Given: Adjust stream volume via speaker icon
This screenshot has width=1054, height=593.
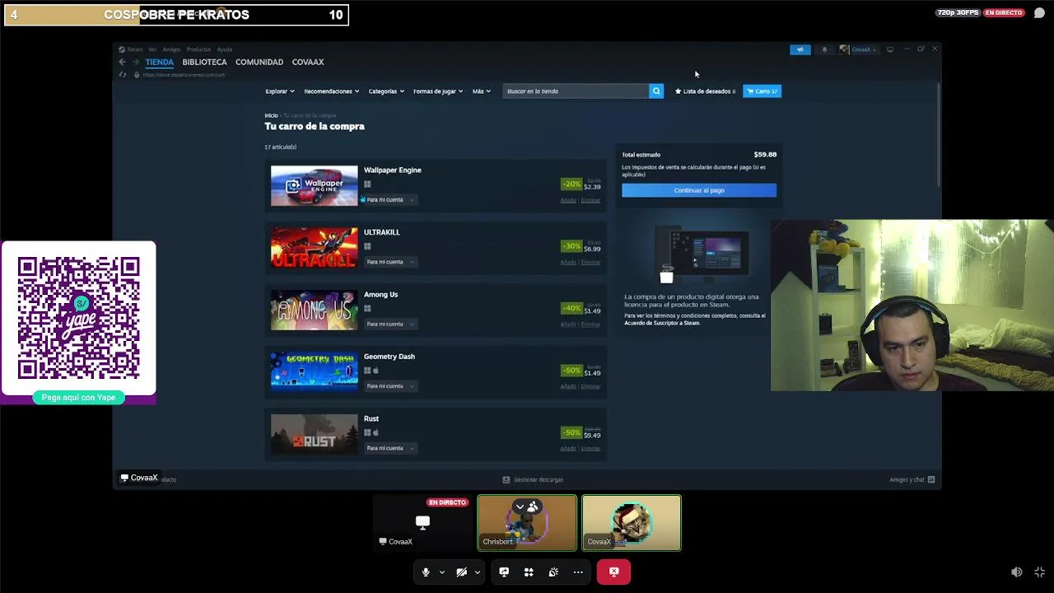Looking at the screenshot, I should pos(1017,572).
